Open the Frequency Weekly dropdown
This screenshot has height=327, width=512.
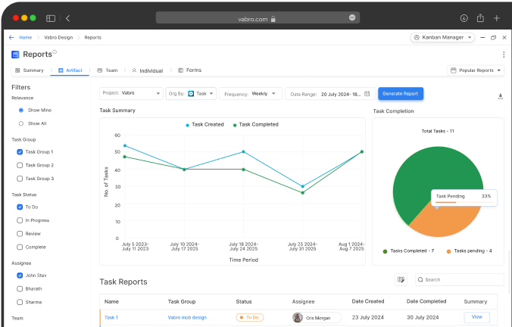pyautogui.click(x=251, y=94)
